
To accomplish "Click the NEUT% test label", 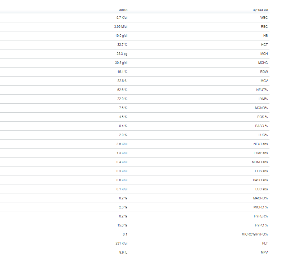I will click(x=262, y=90).
